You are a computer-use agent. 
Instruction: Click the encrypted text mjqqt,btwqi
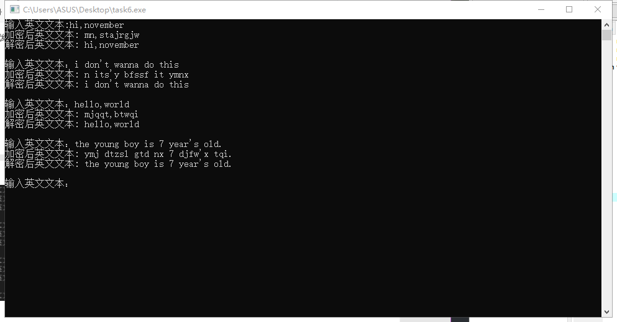(111, 115)
